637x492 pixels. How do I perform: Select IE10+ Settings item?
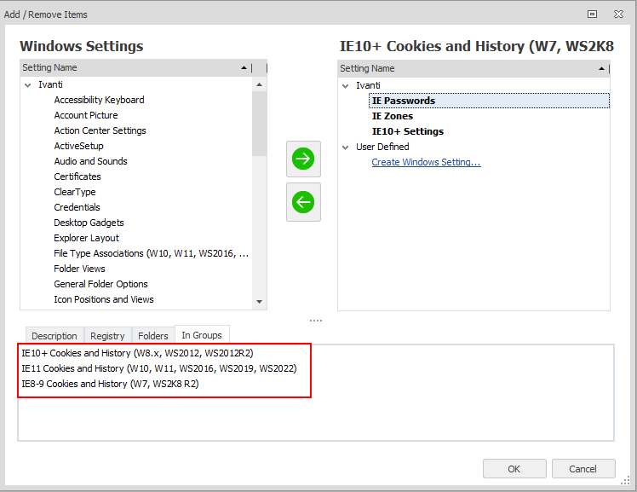click(407, 131)
